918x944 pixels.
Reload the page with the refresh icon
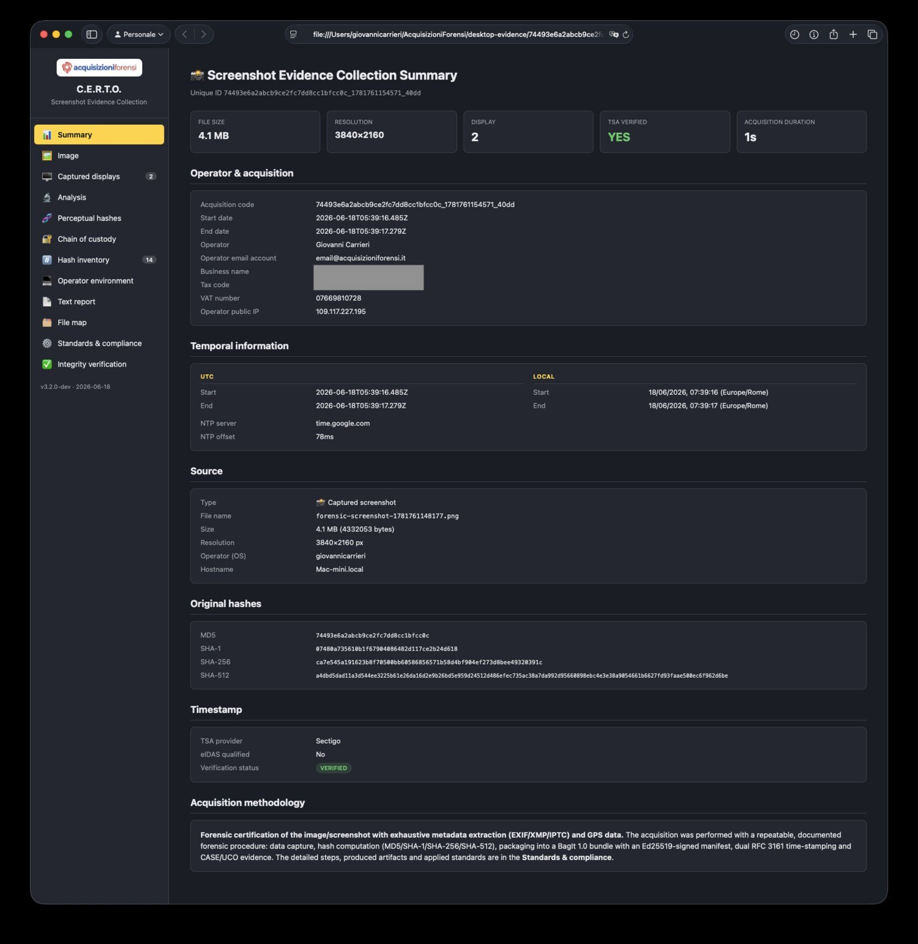click(x=625, y=34)
